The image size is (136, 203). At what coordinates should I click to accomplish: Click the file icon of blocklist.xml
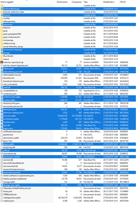(2, 78)
